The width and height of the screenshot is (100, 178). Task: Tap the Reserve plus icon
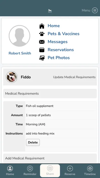click(70, 169)
